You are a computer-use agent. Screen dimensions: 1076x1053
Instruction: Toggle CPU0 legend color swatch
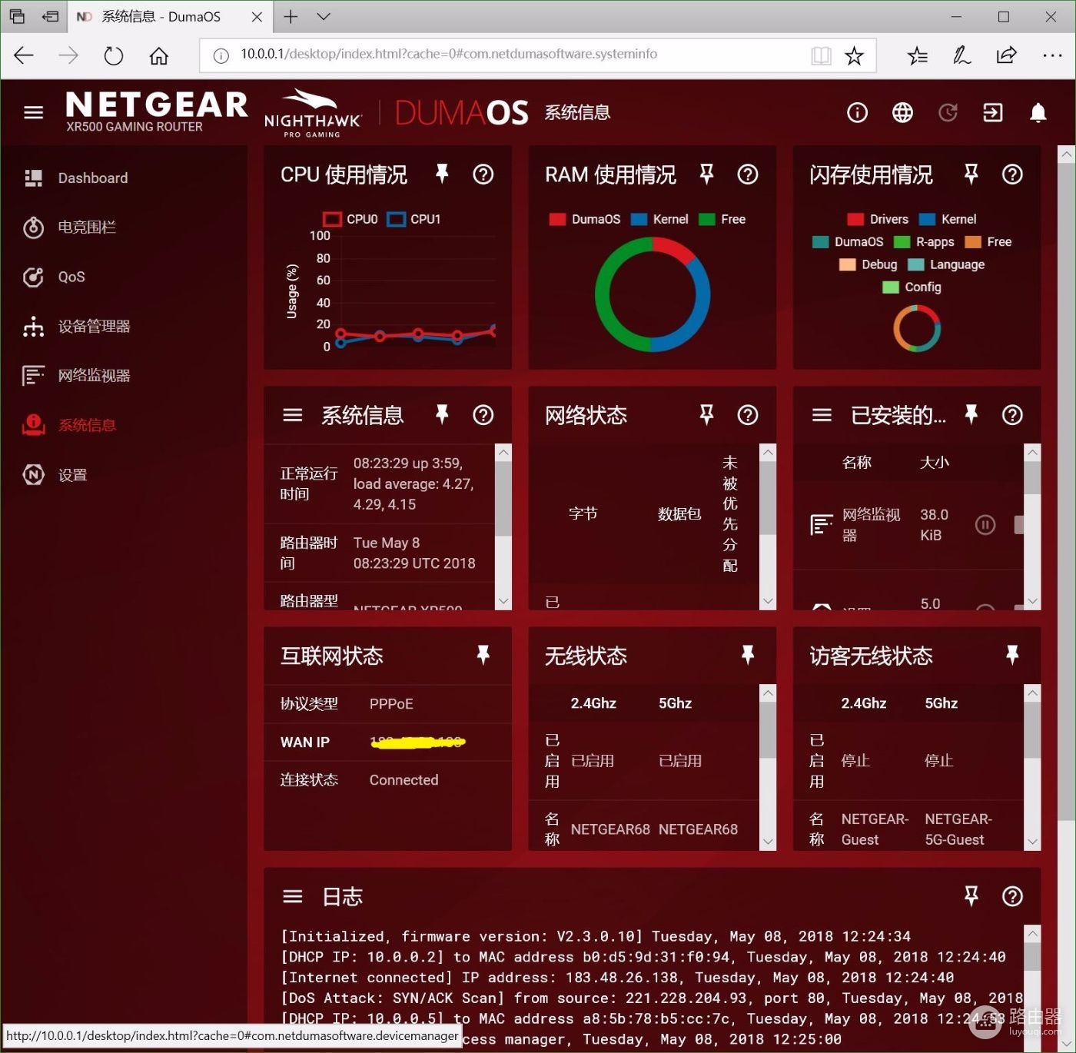[332, 219]
